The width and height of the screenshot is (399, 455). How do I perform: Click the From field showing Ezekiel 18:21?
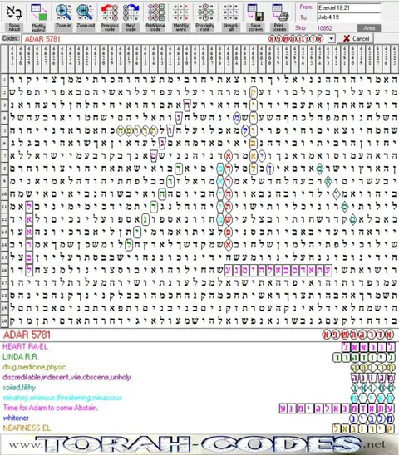(x=349, y=8)
